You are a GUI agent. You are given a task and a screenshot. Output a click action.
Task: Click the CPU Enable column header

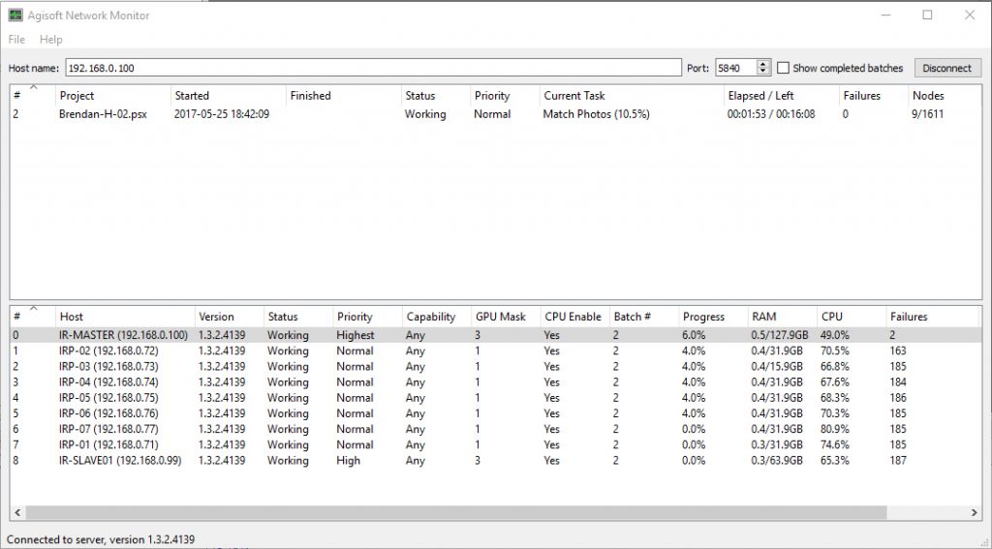point(574,317)
